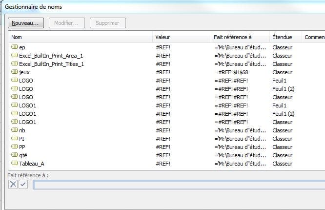Select the icon beside nb
Image resolution: width=325 pixels, height=210 pixels.
coord(14,130)
